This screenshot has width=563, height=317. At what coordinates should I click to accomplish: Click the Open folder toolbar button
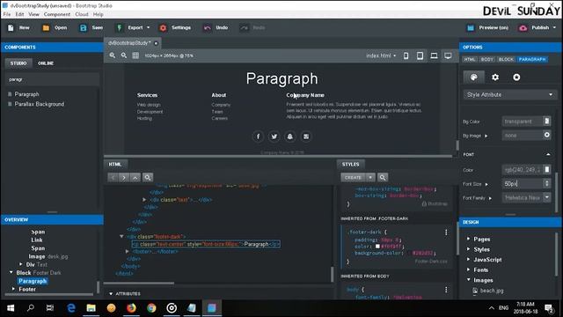[x=55, y=27]
